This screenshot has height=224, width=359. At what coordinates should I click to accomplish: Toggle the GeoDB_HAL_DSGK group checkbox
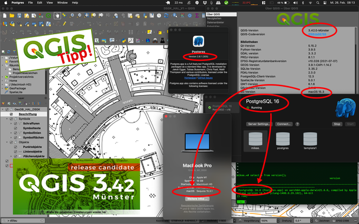7,110
